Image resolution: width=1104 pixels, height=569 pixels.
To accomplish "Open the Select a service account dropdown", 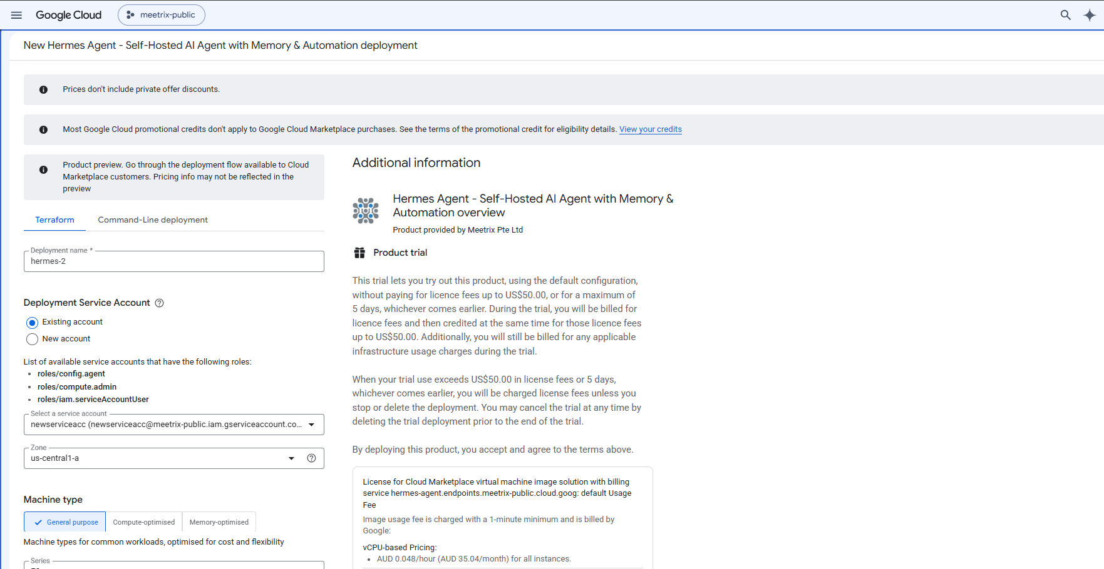I will pos(174,425).
